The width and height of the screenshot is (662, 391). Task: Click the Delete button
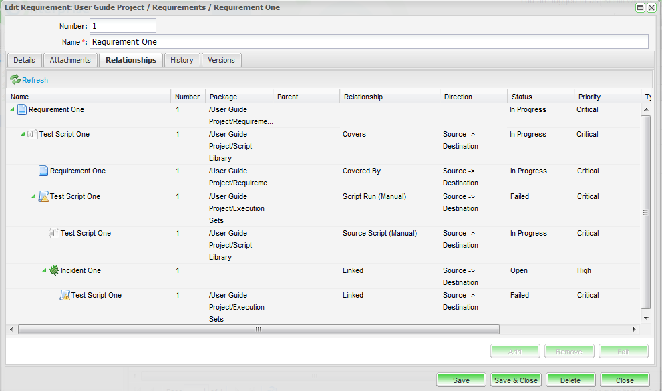[x=570, y=380]
